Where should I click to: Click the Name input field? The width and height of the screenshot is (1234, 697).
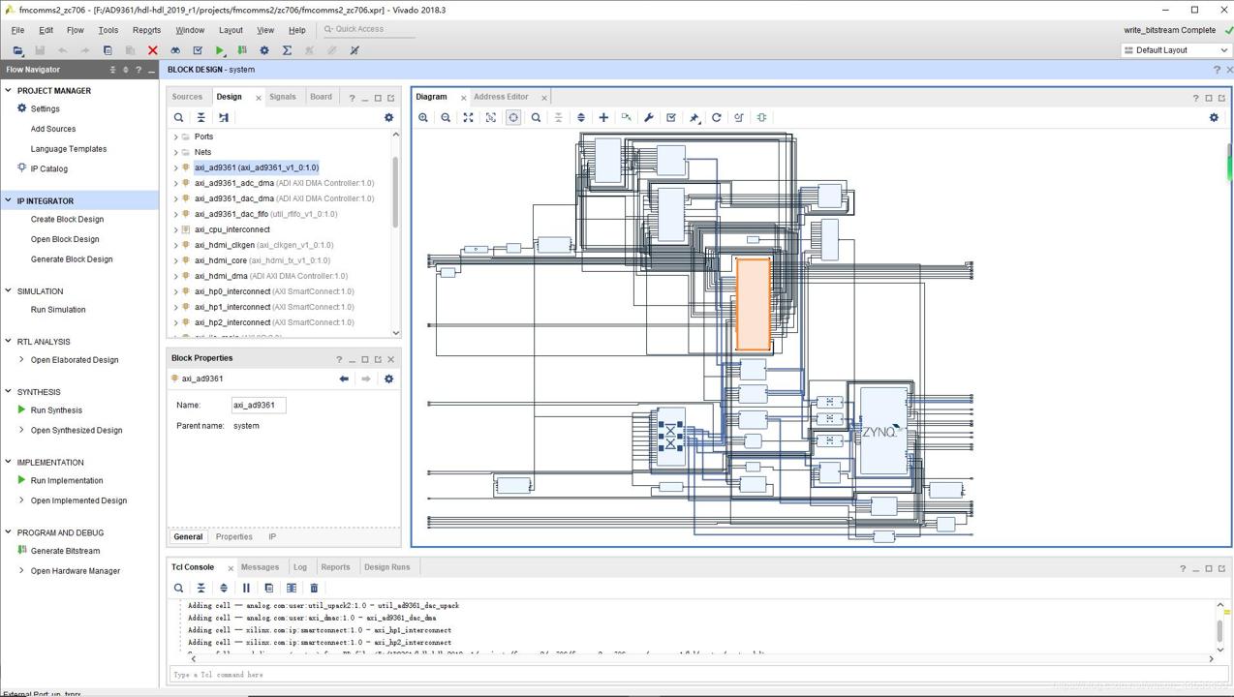click(x=259, y=405)
